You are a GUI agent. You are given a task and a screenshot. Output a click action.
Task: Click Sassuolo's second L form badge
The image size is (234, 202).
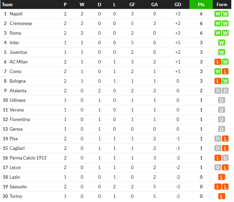pos(225,187)
